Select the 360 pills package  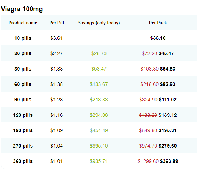[23, 161]
